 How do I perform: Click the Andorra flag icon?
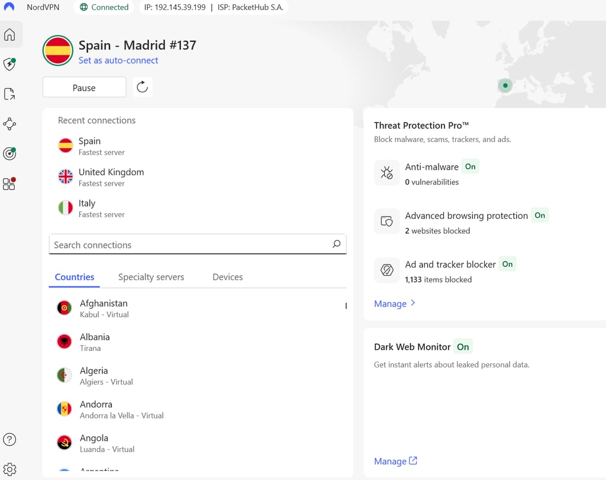[64, 409]
